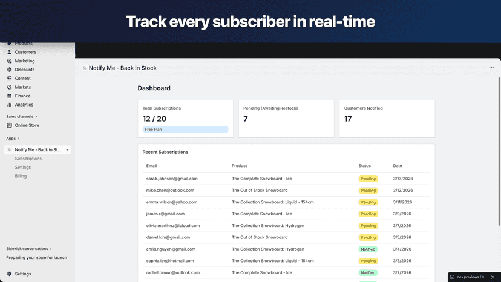Image resolution: width=501 pixels, height=282 pixels.
Task: Click the Dashboard heading
Action: [x=154, y=88]
